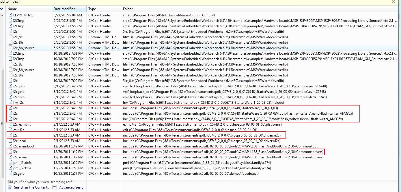
Task: Select i2c icon in spi-flash-writer_AM335x row
Action: 10,119
